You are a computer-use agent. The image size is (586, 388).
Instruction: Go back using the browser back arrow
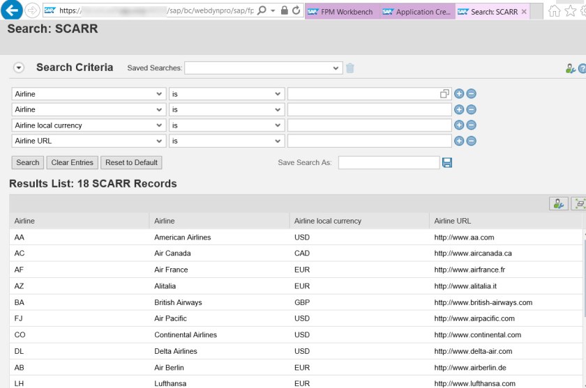[13, 11]
